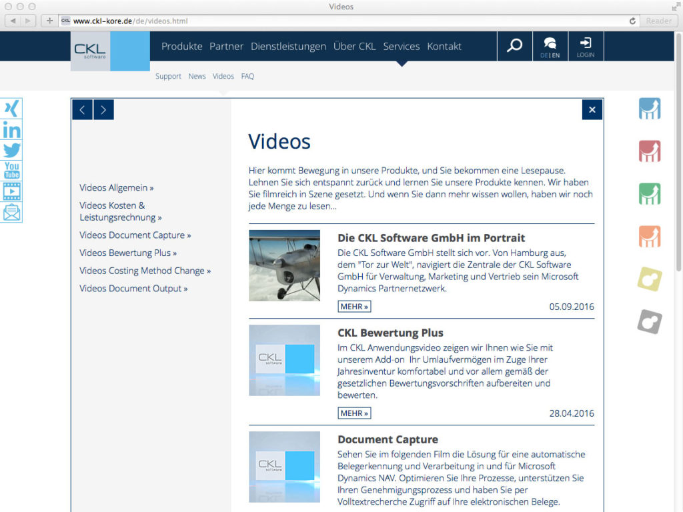Click the LOGIN icon
Screen dimensions: 683x512
click(x=586, y=46)
